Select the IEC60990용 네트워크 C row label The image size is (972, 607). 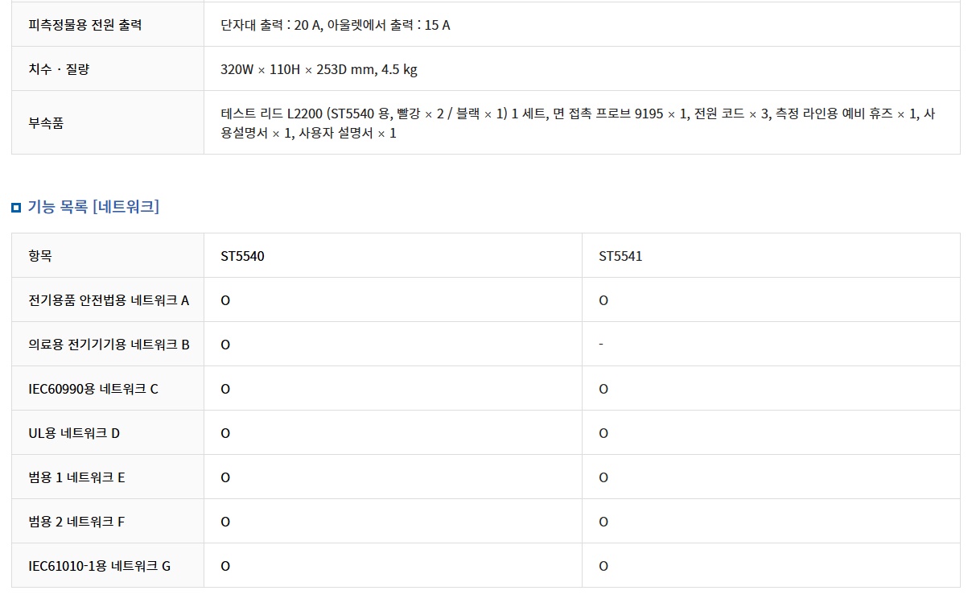[93, 389]
